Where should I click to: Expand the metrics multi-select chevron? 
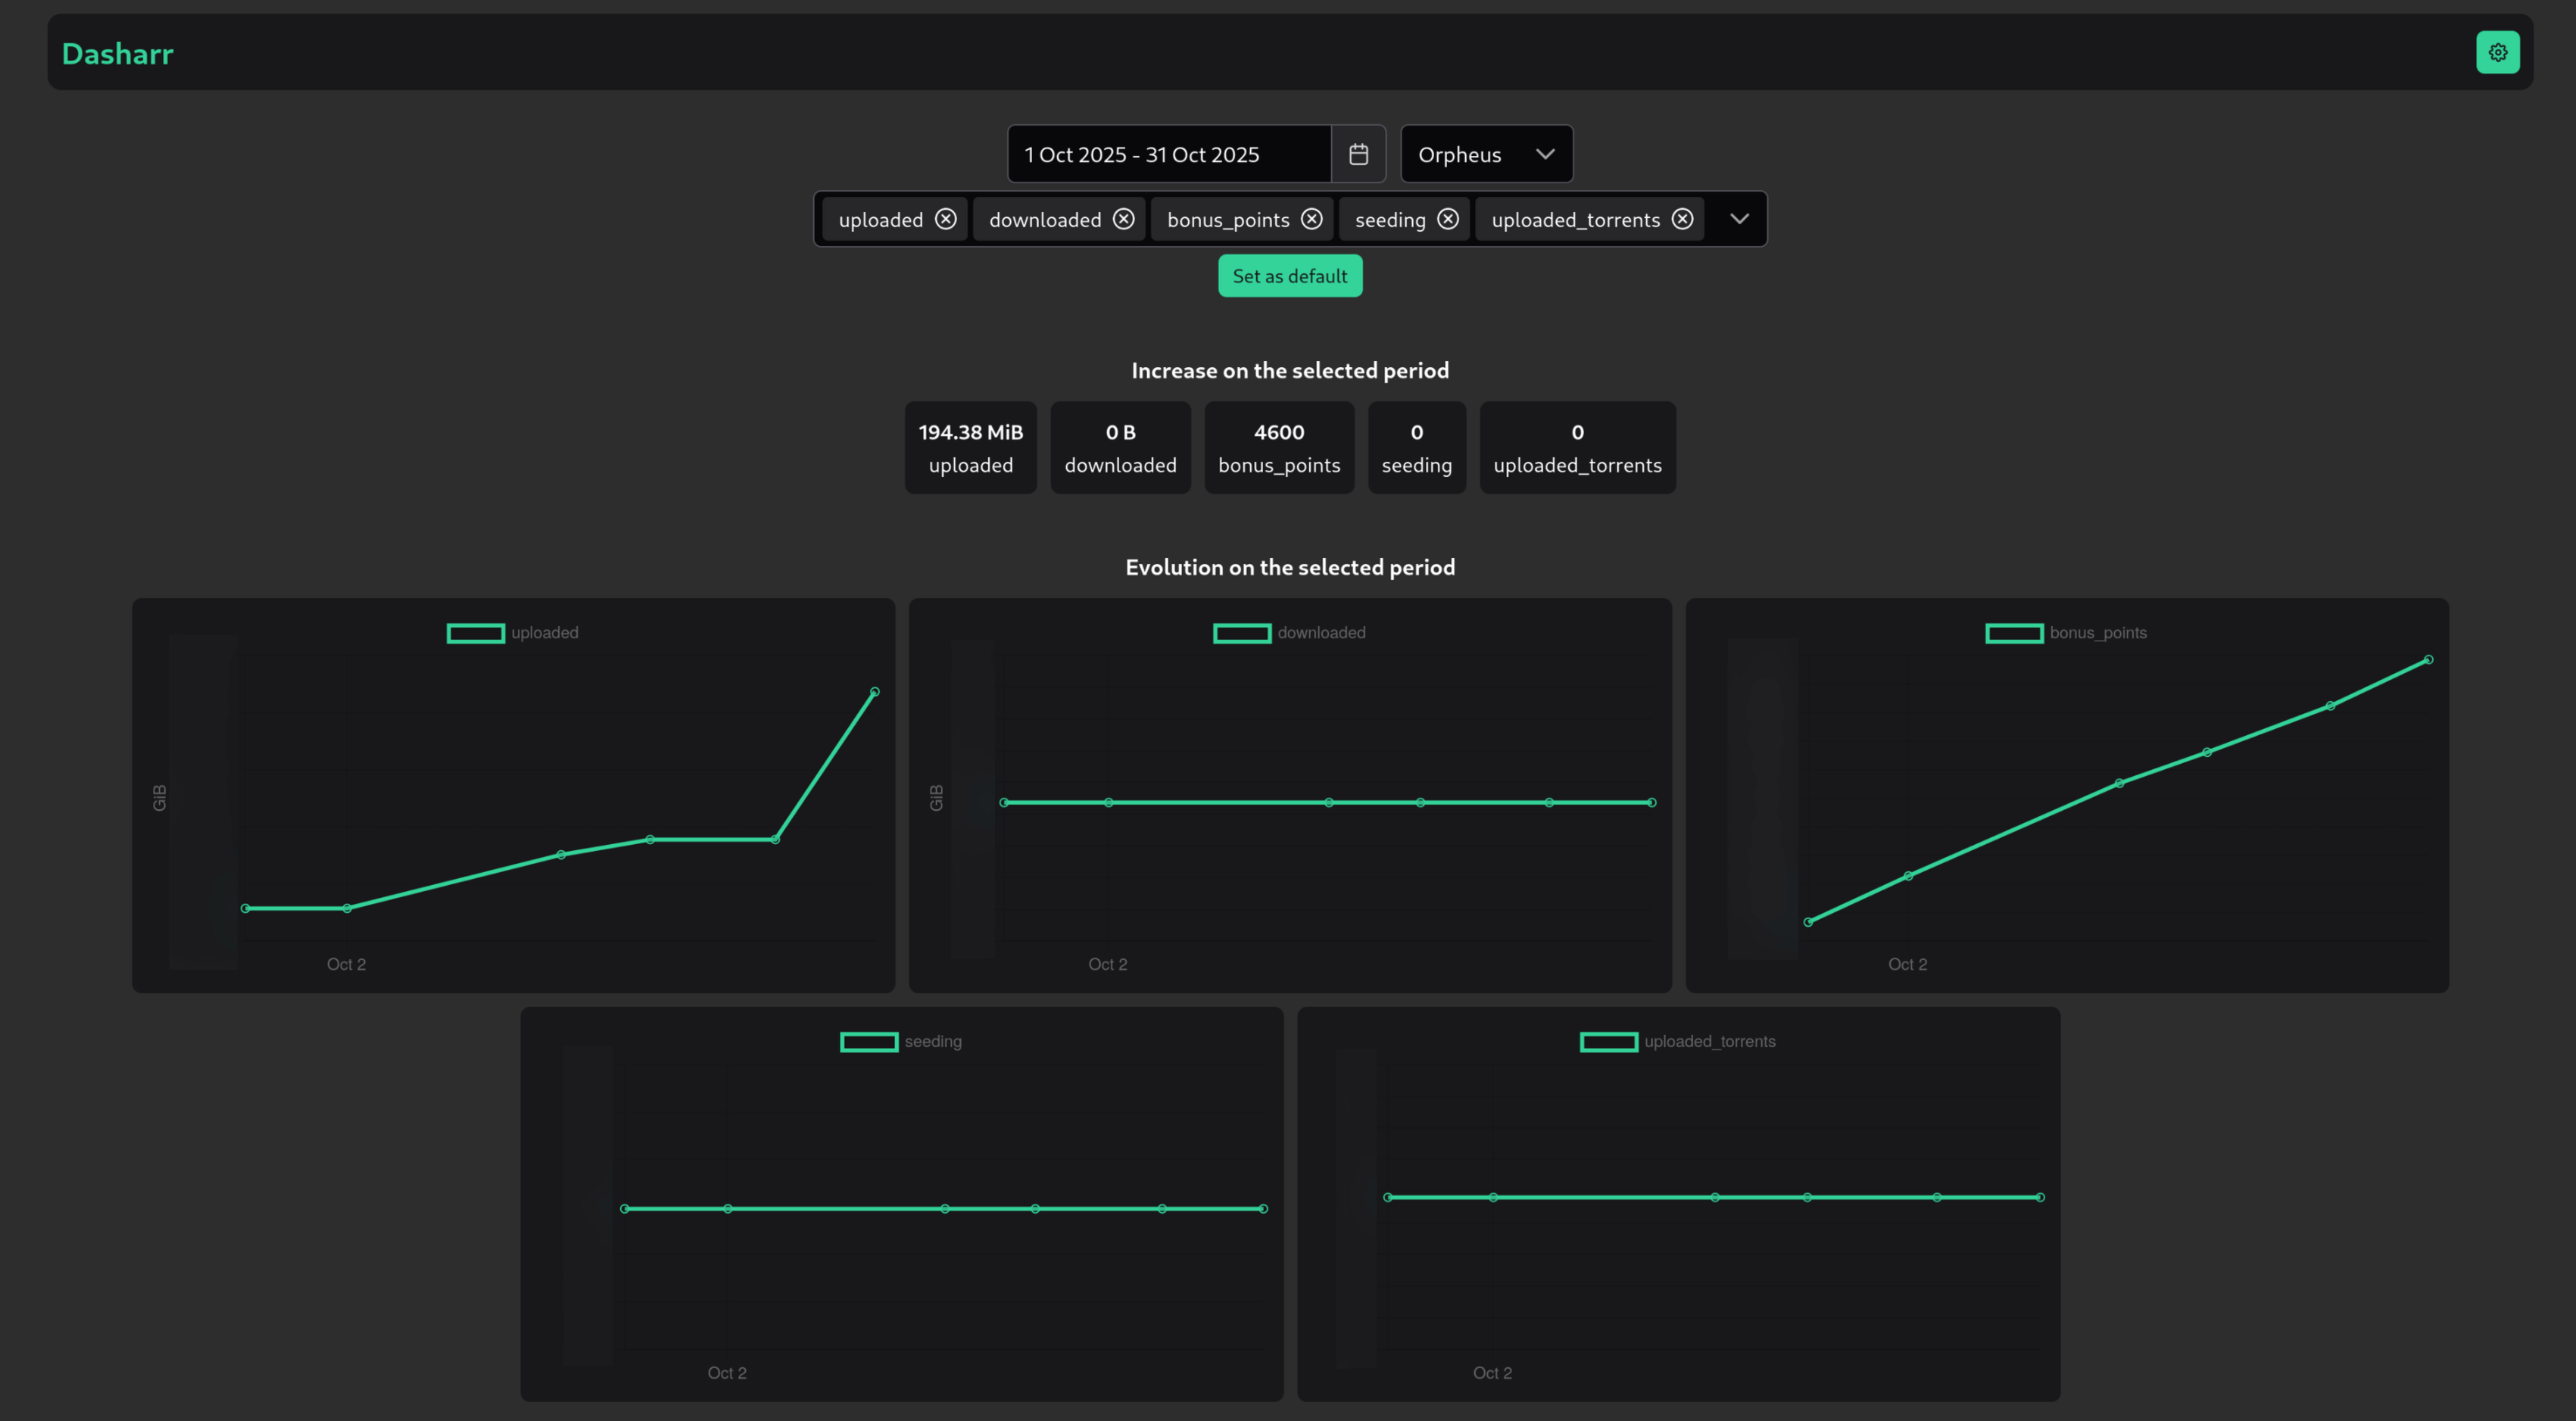(x=1739, y=219)
